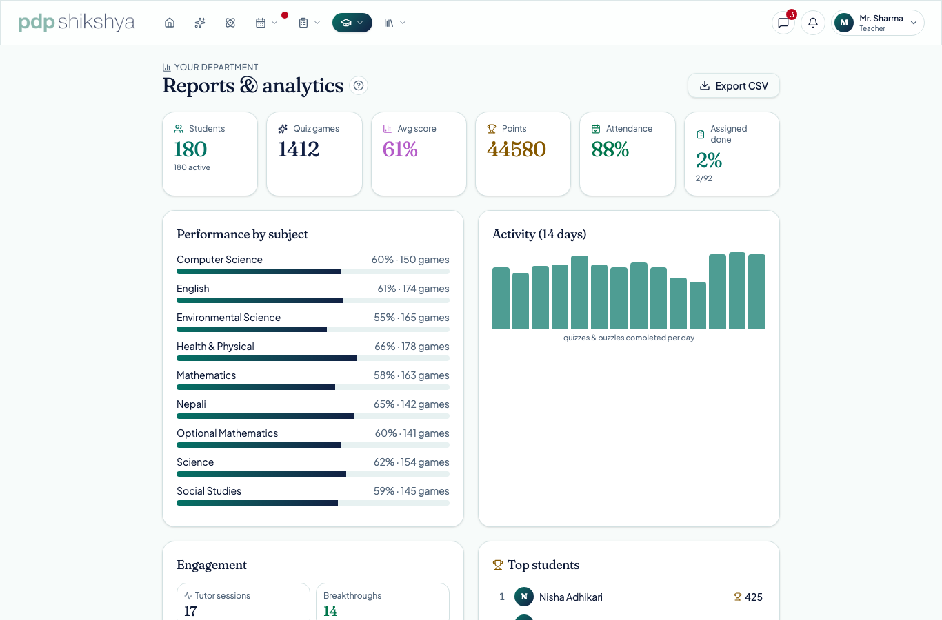Open messages with 3 unread badge
Viewport: 942px width, 620px height.
tap(783, 23)
